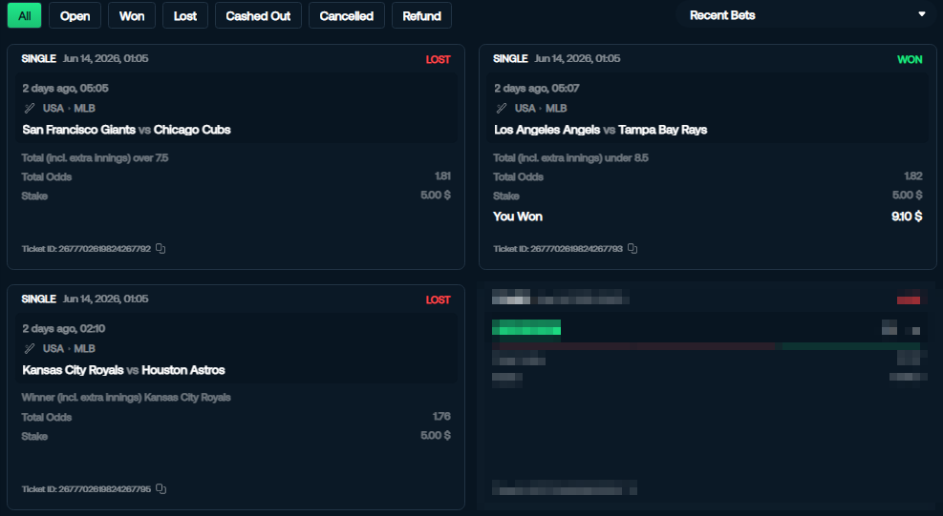The image size is (943, 516).
Task: Copy ticket ID ending in 267793
Action: 632,249
